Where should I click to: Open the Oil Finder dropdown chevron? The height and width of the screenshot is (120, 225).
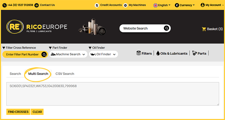(114, 54)
